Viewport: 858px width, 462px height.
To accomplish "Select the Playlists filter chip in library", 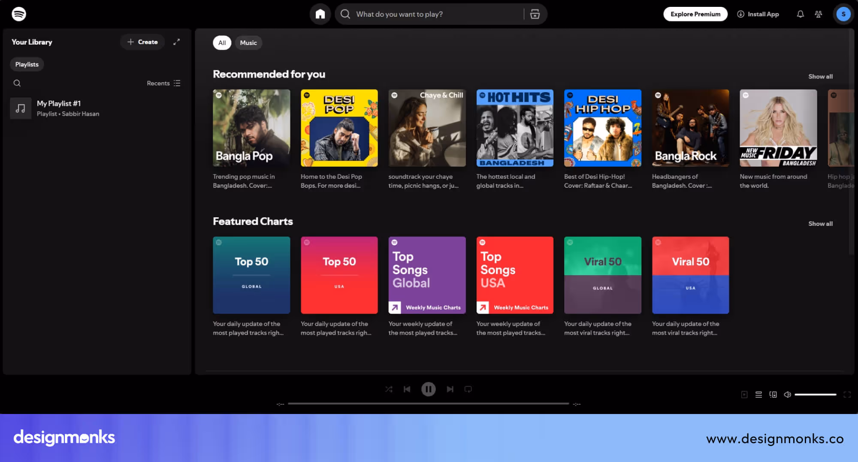I will pyautogui.click(x=27, y=64).
